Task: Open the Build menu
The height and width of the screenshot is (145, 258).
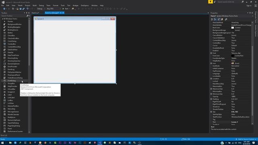Action: [35, 5]
